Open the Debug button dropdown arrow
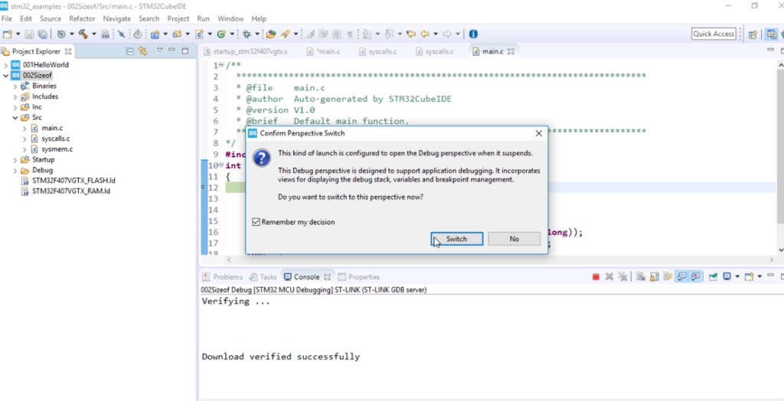The image size is (784, 401). click(x=257, y=34)
